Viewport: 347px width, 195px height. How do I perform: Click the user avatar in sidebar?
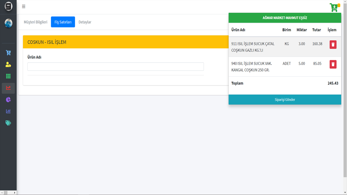tap(8, 23)
